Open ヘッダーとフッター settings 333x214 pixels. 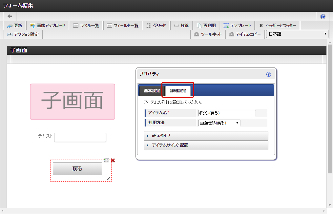[x=278, y=26]
